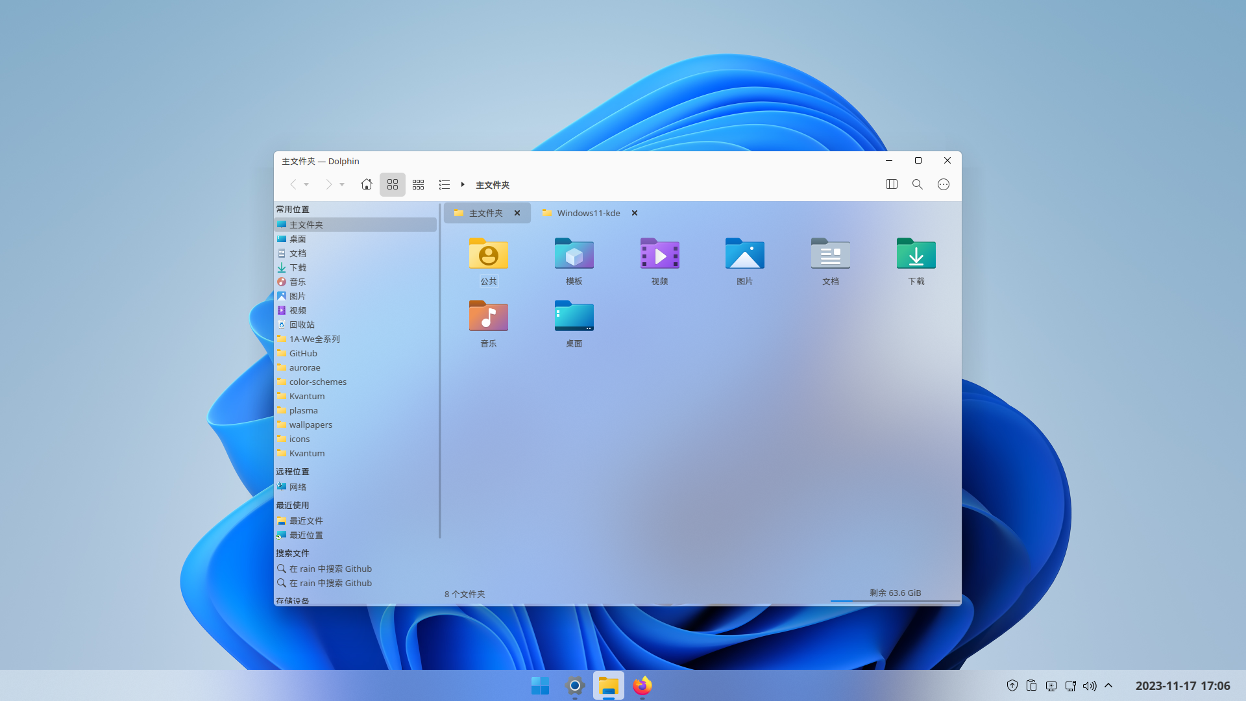Select the 图片 folder icon

click(x=745, y=254)
